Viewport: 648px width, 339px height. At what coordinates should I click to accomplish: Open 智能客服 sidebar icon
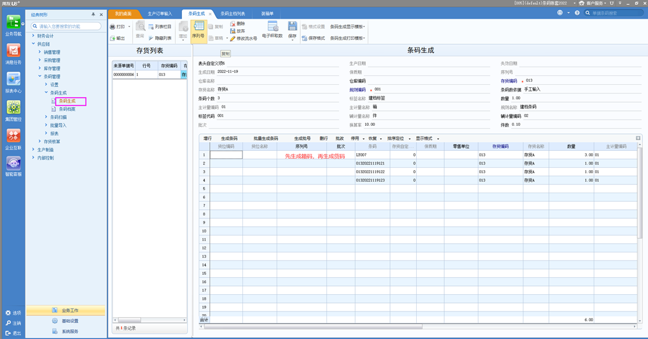pyautogui.click(x=13, y=166)
